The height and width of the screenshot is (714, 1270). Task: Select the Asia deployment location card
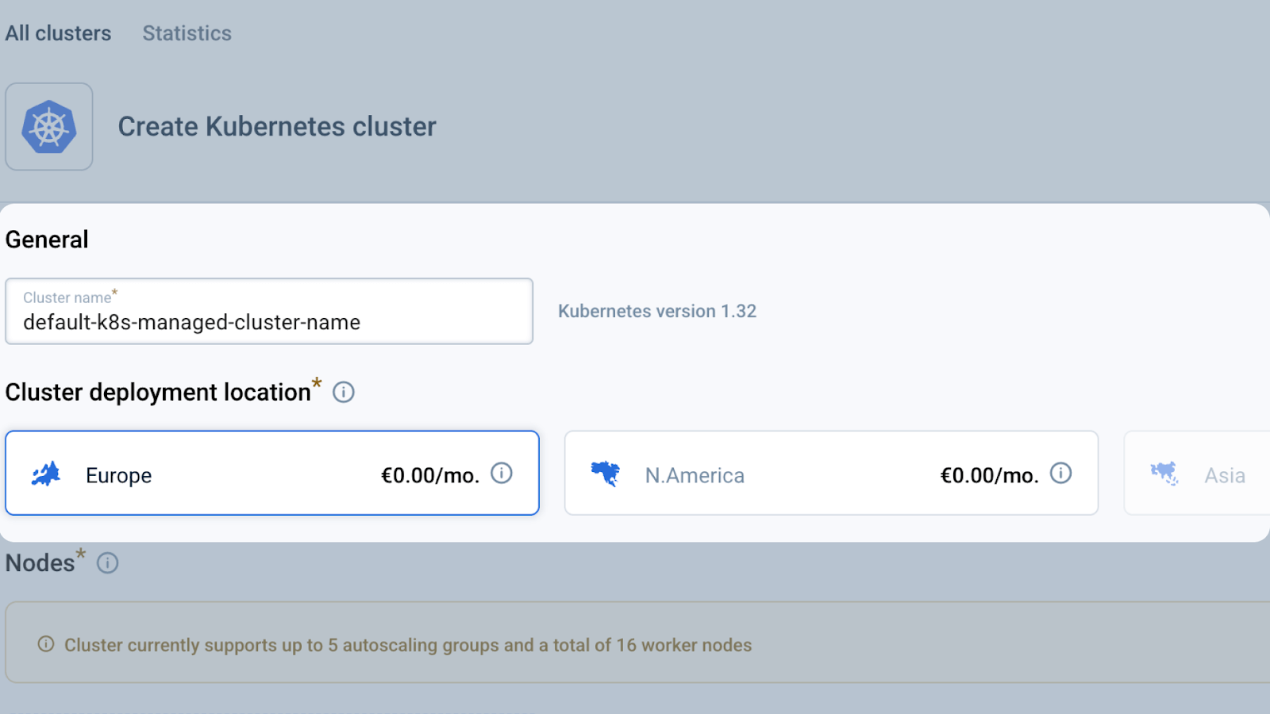1197,473
